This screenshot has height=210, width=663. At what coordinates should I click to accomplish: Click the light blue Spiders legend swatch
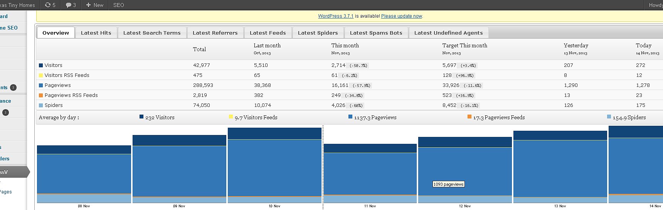(x=41, y=105)
